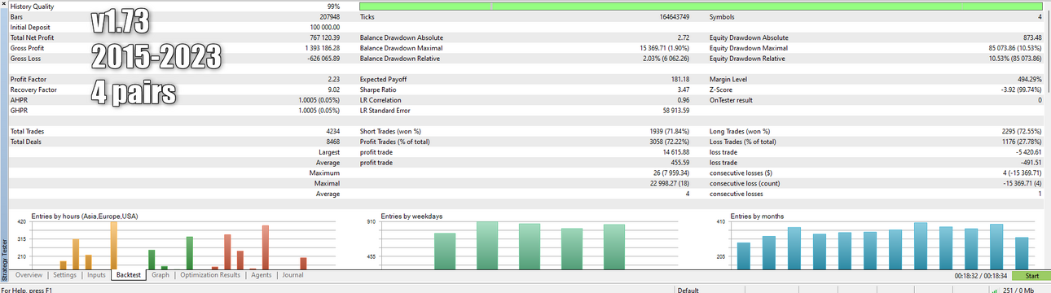This screenshot has width=1051, height=293.
Task: Show the Graph tab
Action: [161, 275]
